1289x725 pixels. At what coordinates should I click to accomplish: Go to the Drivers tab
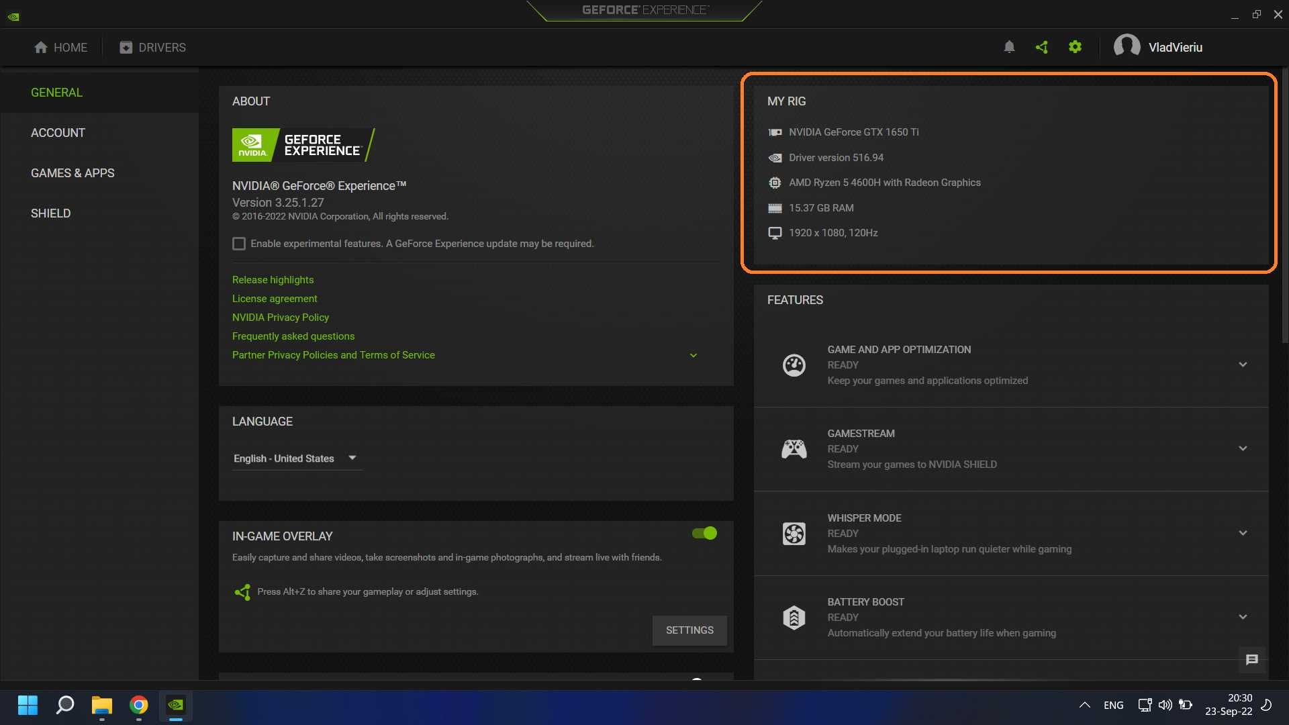pyautogui.click(x=152, y=48)
